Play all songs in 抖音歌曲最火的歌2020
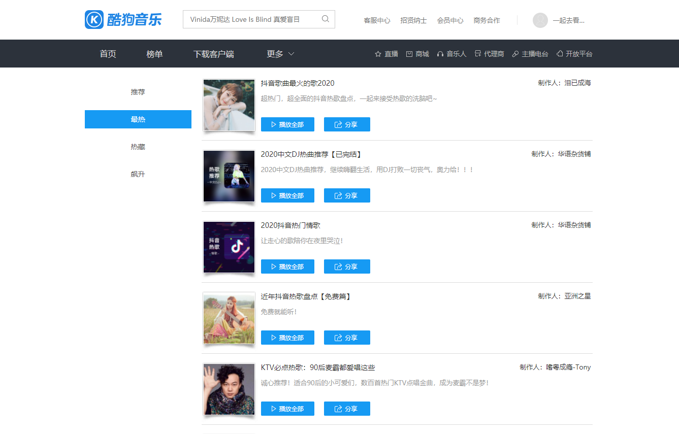The image size is (679, 434). pyautogui.click(x=287, y=124)
